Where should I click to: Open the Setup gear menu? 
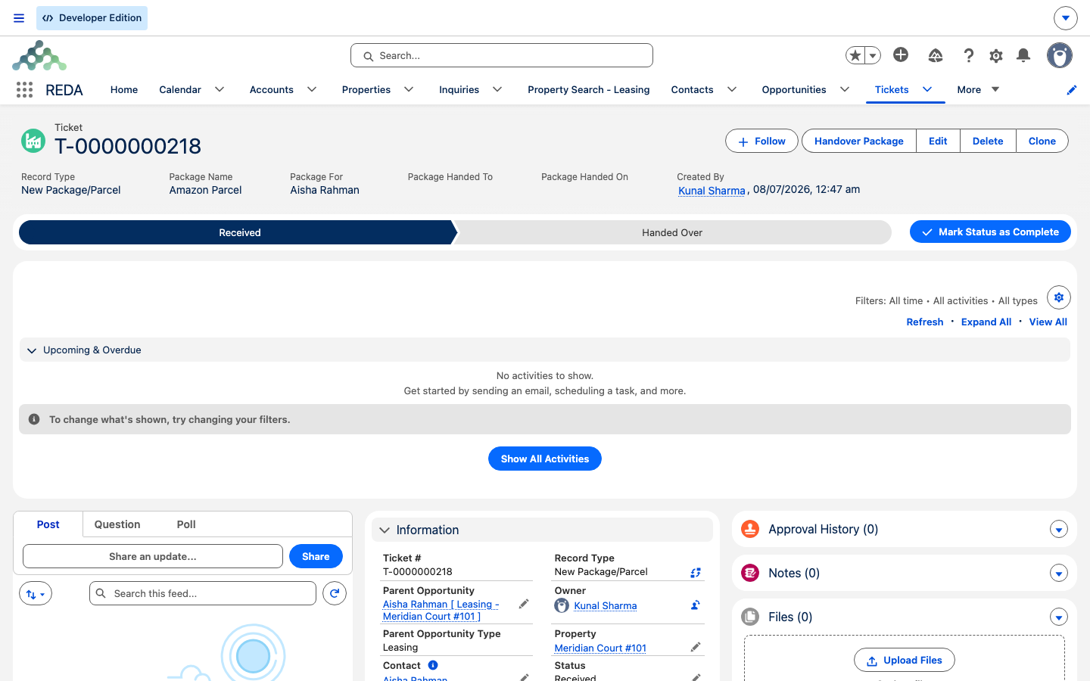click(996, 55)
